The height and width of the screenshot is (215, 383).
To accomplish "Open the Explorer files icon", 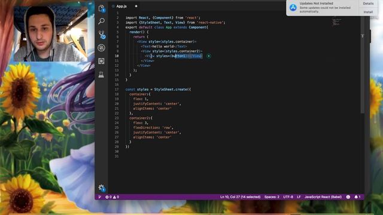I will 101,8.
